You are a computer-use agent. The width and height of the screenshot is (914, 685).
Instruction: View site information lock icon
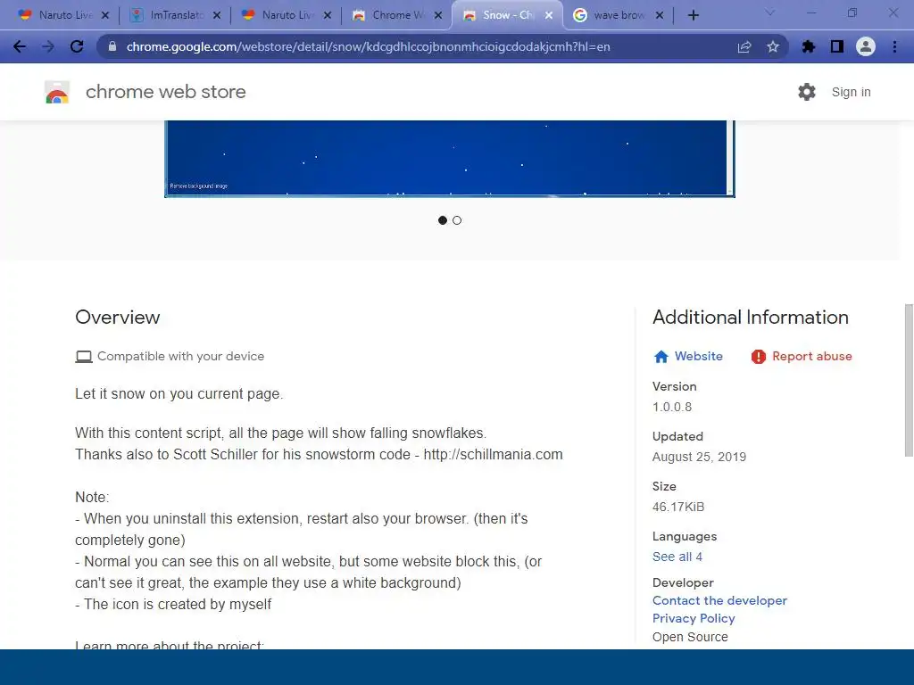pyautogui.click(x=112, y=46)
